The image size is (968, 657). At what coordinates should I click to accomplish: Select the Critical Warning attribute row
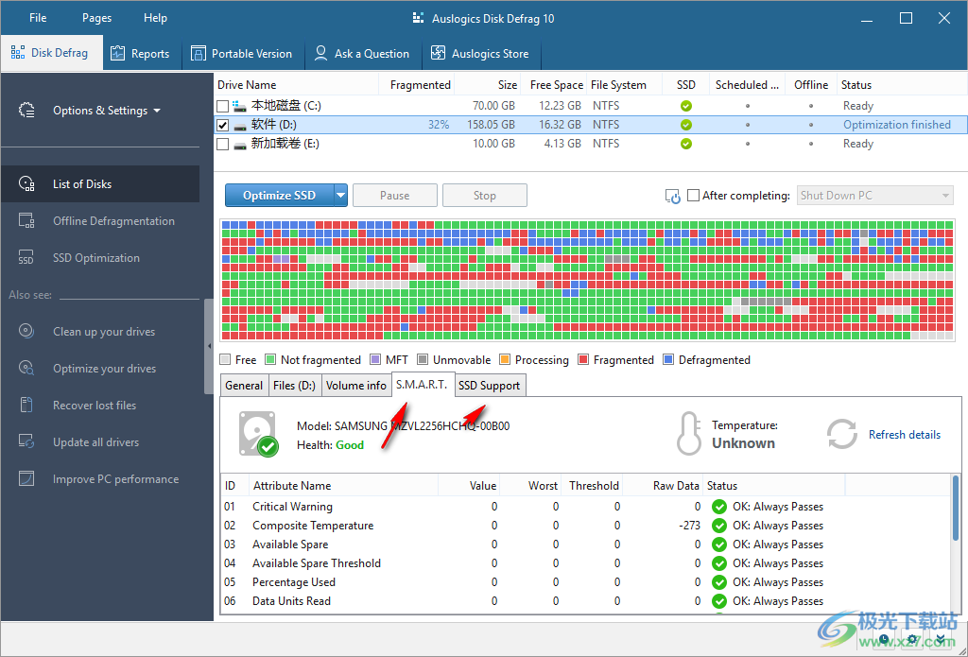(x=585, y=507)
